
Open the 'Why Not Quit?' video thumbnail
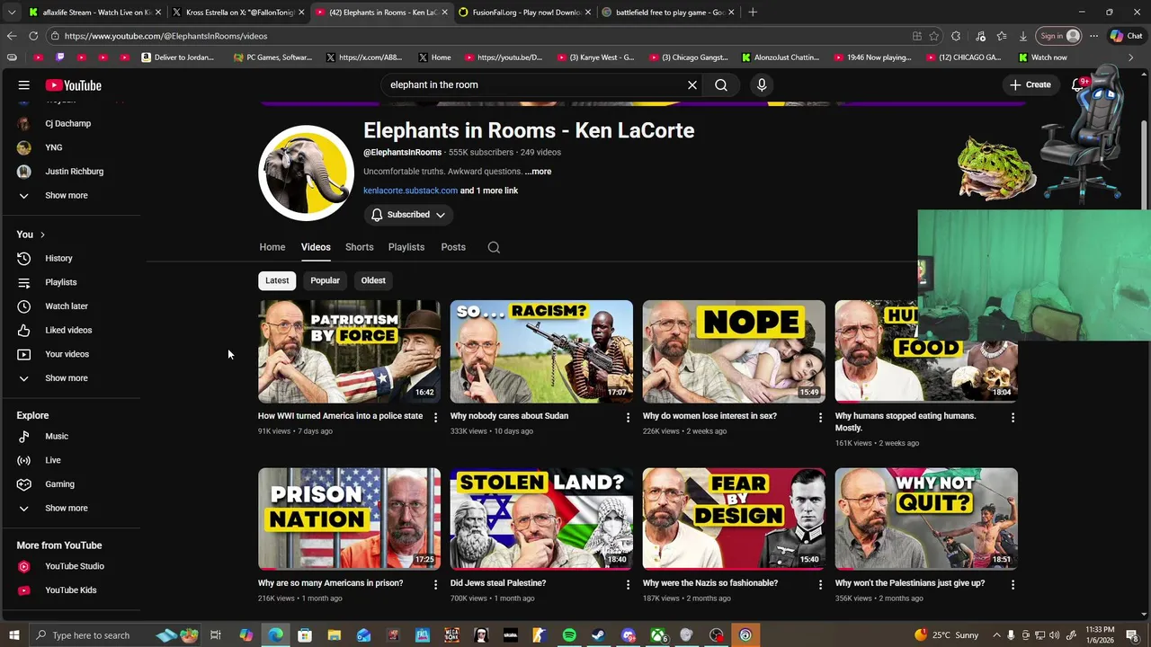point(926,518)
